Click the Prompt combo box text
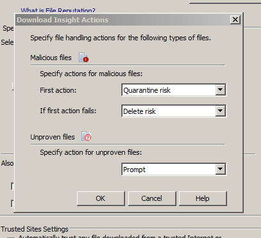Screen dimensions: 261x238 [134, 170]
